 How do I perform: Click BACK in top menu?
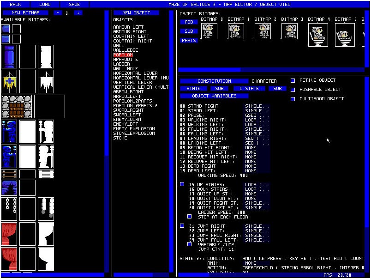pos(15,4)
